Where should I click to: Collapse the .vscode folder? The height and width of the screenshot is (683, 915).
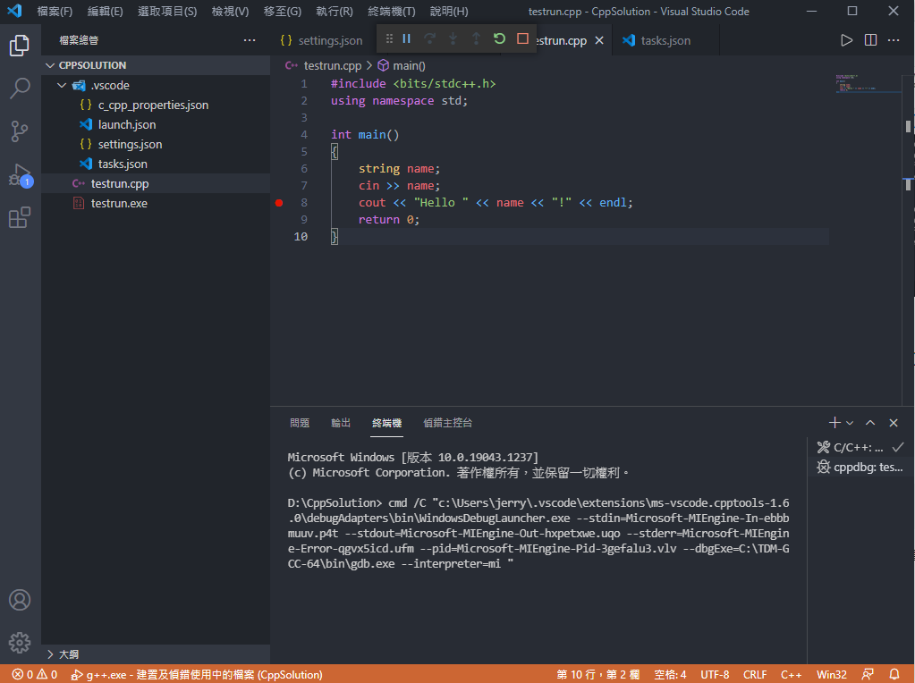pos(62,86)
